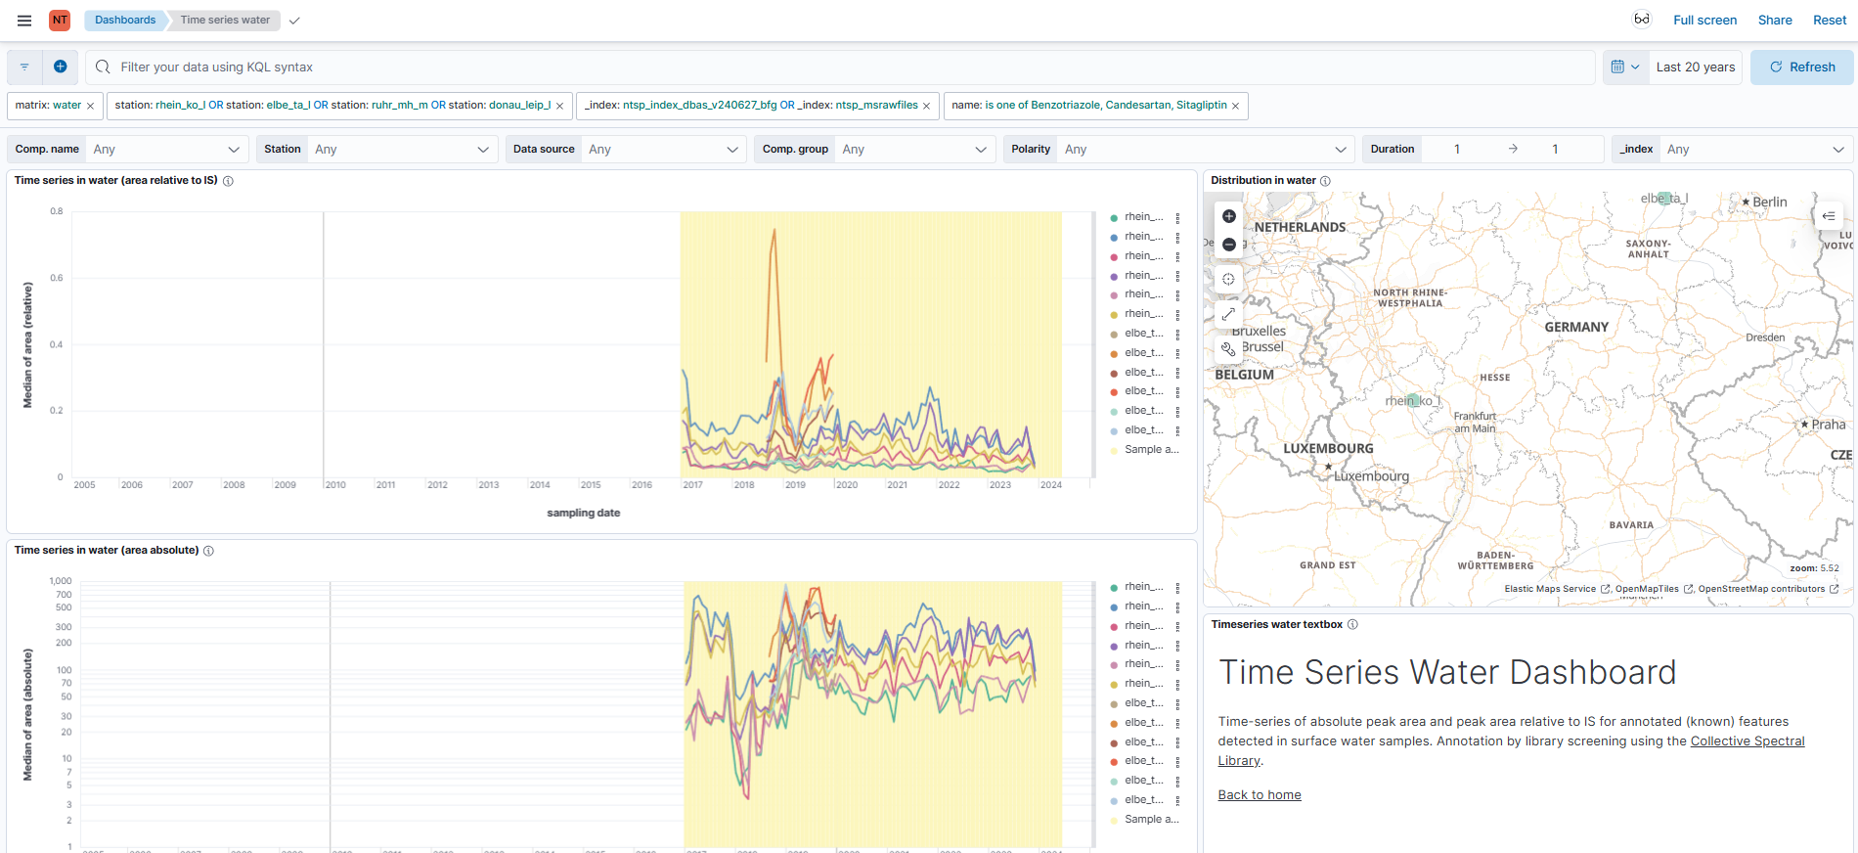Viewport: 1858px width, 853px height.
Task: Toggle pink rhein_ series label in relative chart legend
Action: pos(1143,256)
